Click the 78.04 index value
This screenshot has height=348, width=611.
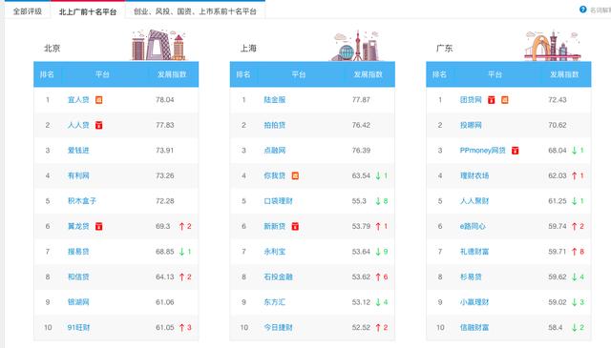[x=165, y=100]
